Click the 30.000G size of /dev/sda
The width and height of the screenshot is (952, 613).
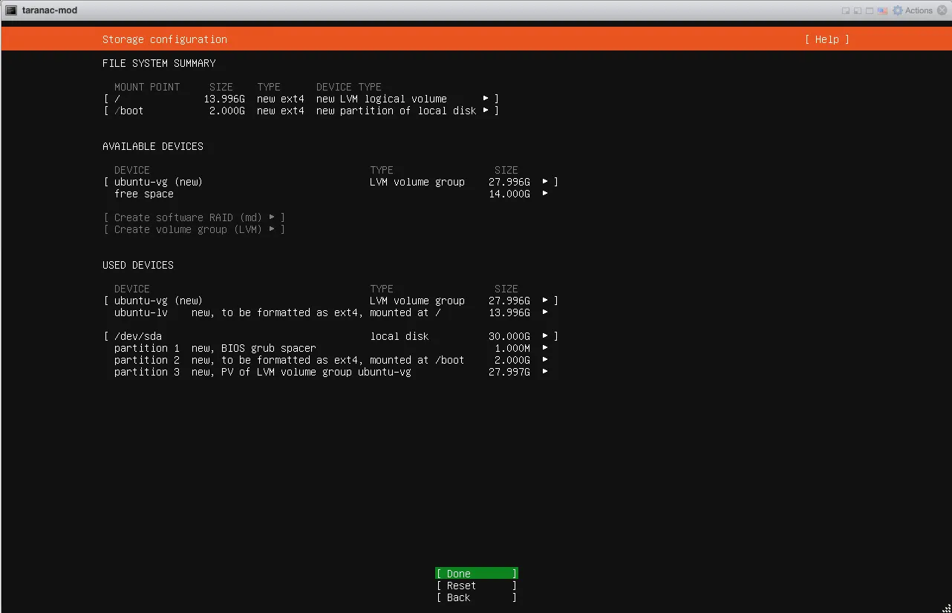509,336
